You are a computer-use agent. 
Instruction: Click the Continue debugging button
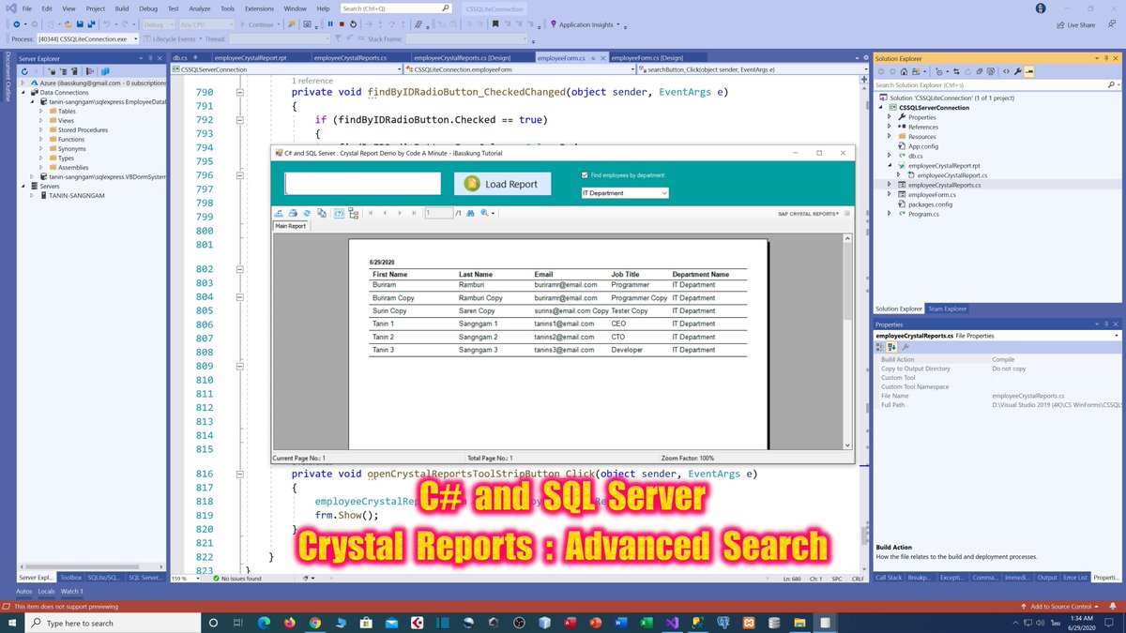pos(260,24)
